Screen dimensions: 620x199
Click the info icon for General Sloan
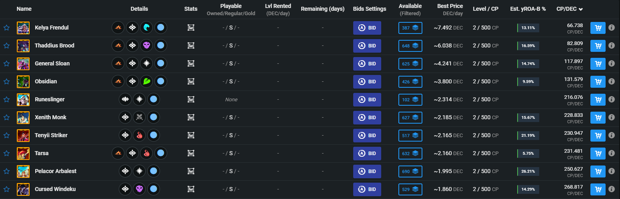pos(611,64)
